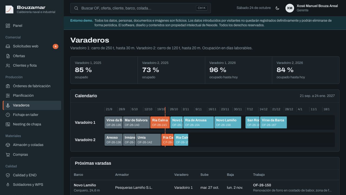Click the Soldadores y WPS flame icon
The image size is (346, 195).
[8, 185]
